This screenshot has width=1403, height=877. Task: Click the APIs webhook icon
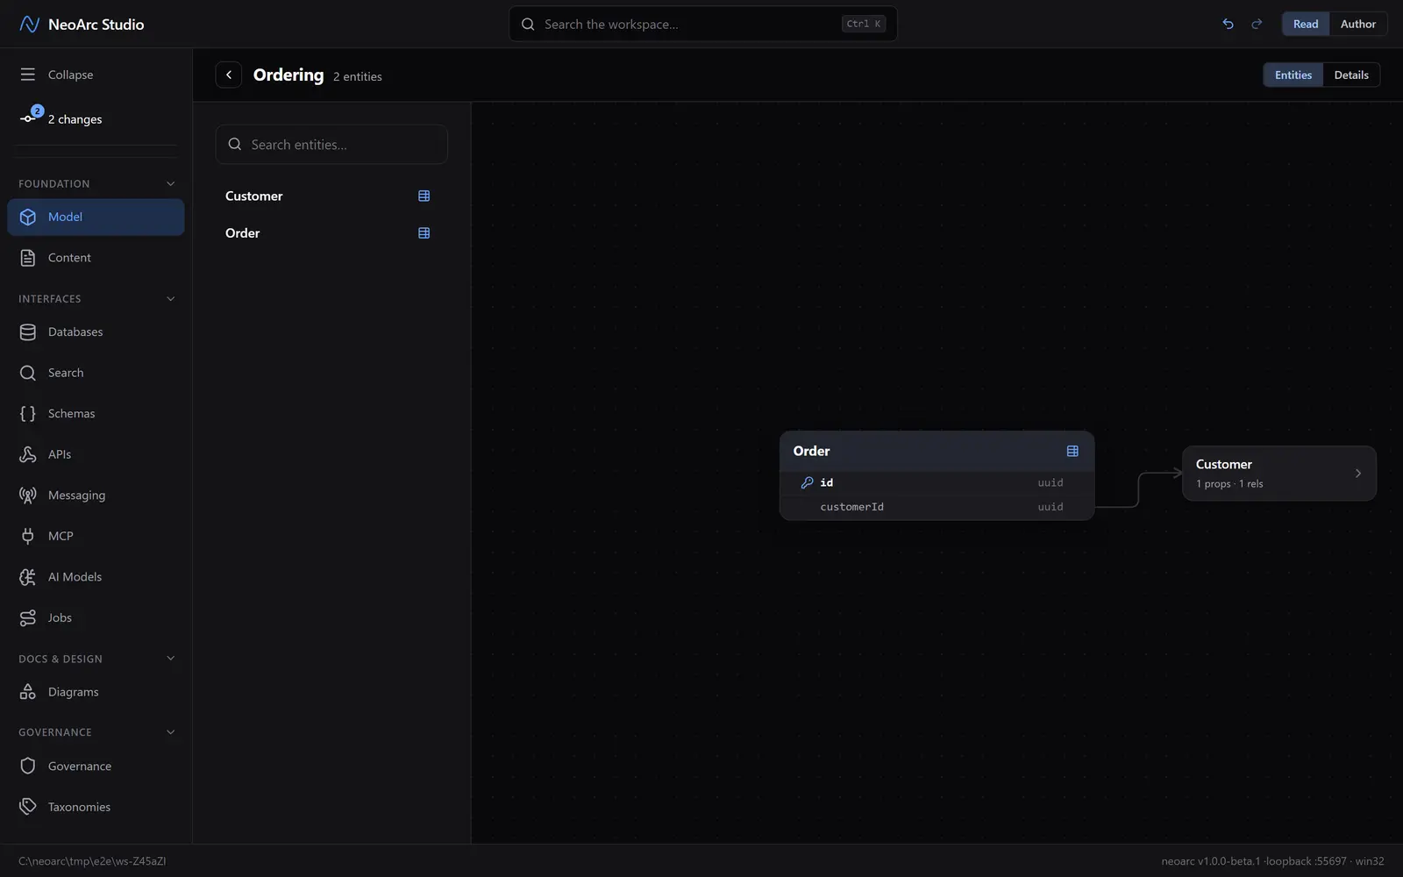[28, 454]
